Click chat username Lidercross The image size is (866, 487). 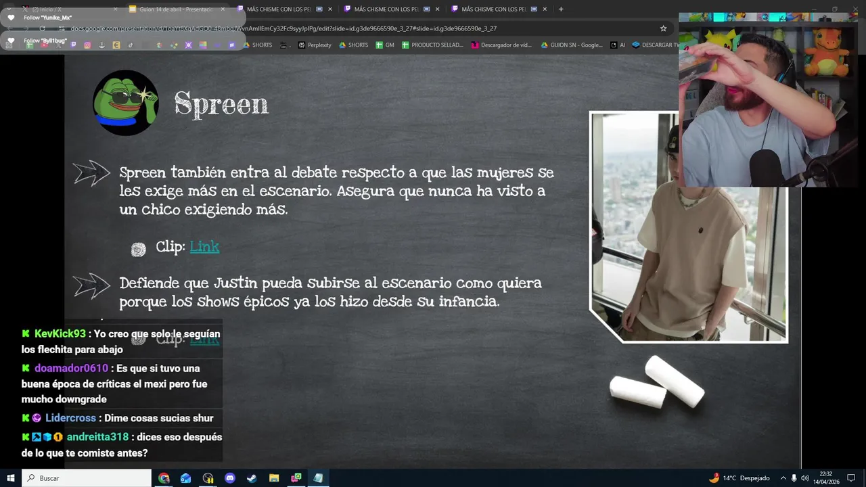tap(70, 418)
